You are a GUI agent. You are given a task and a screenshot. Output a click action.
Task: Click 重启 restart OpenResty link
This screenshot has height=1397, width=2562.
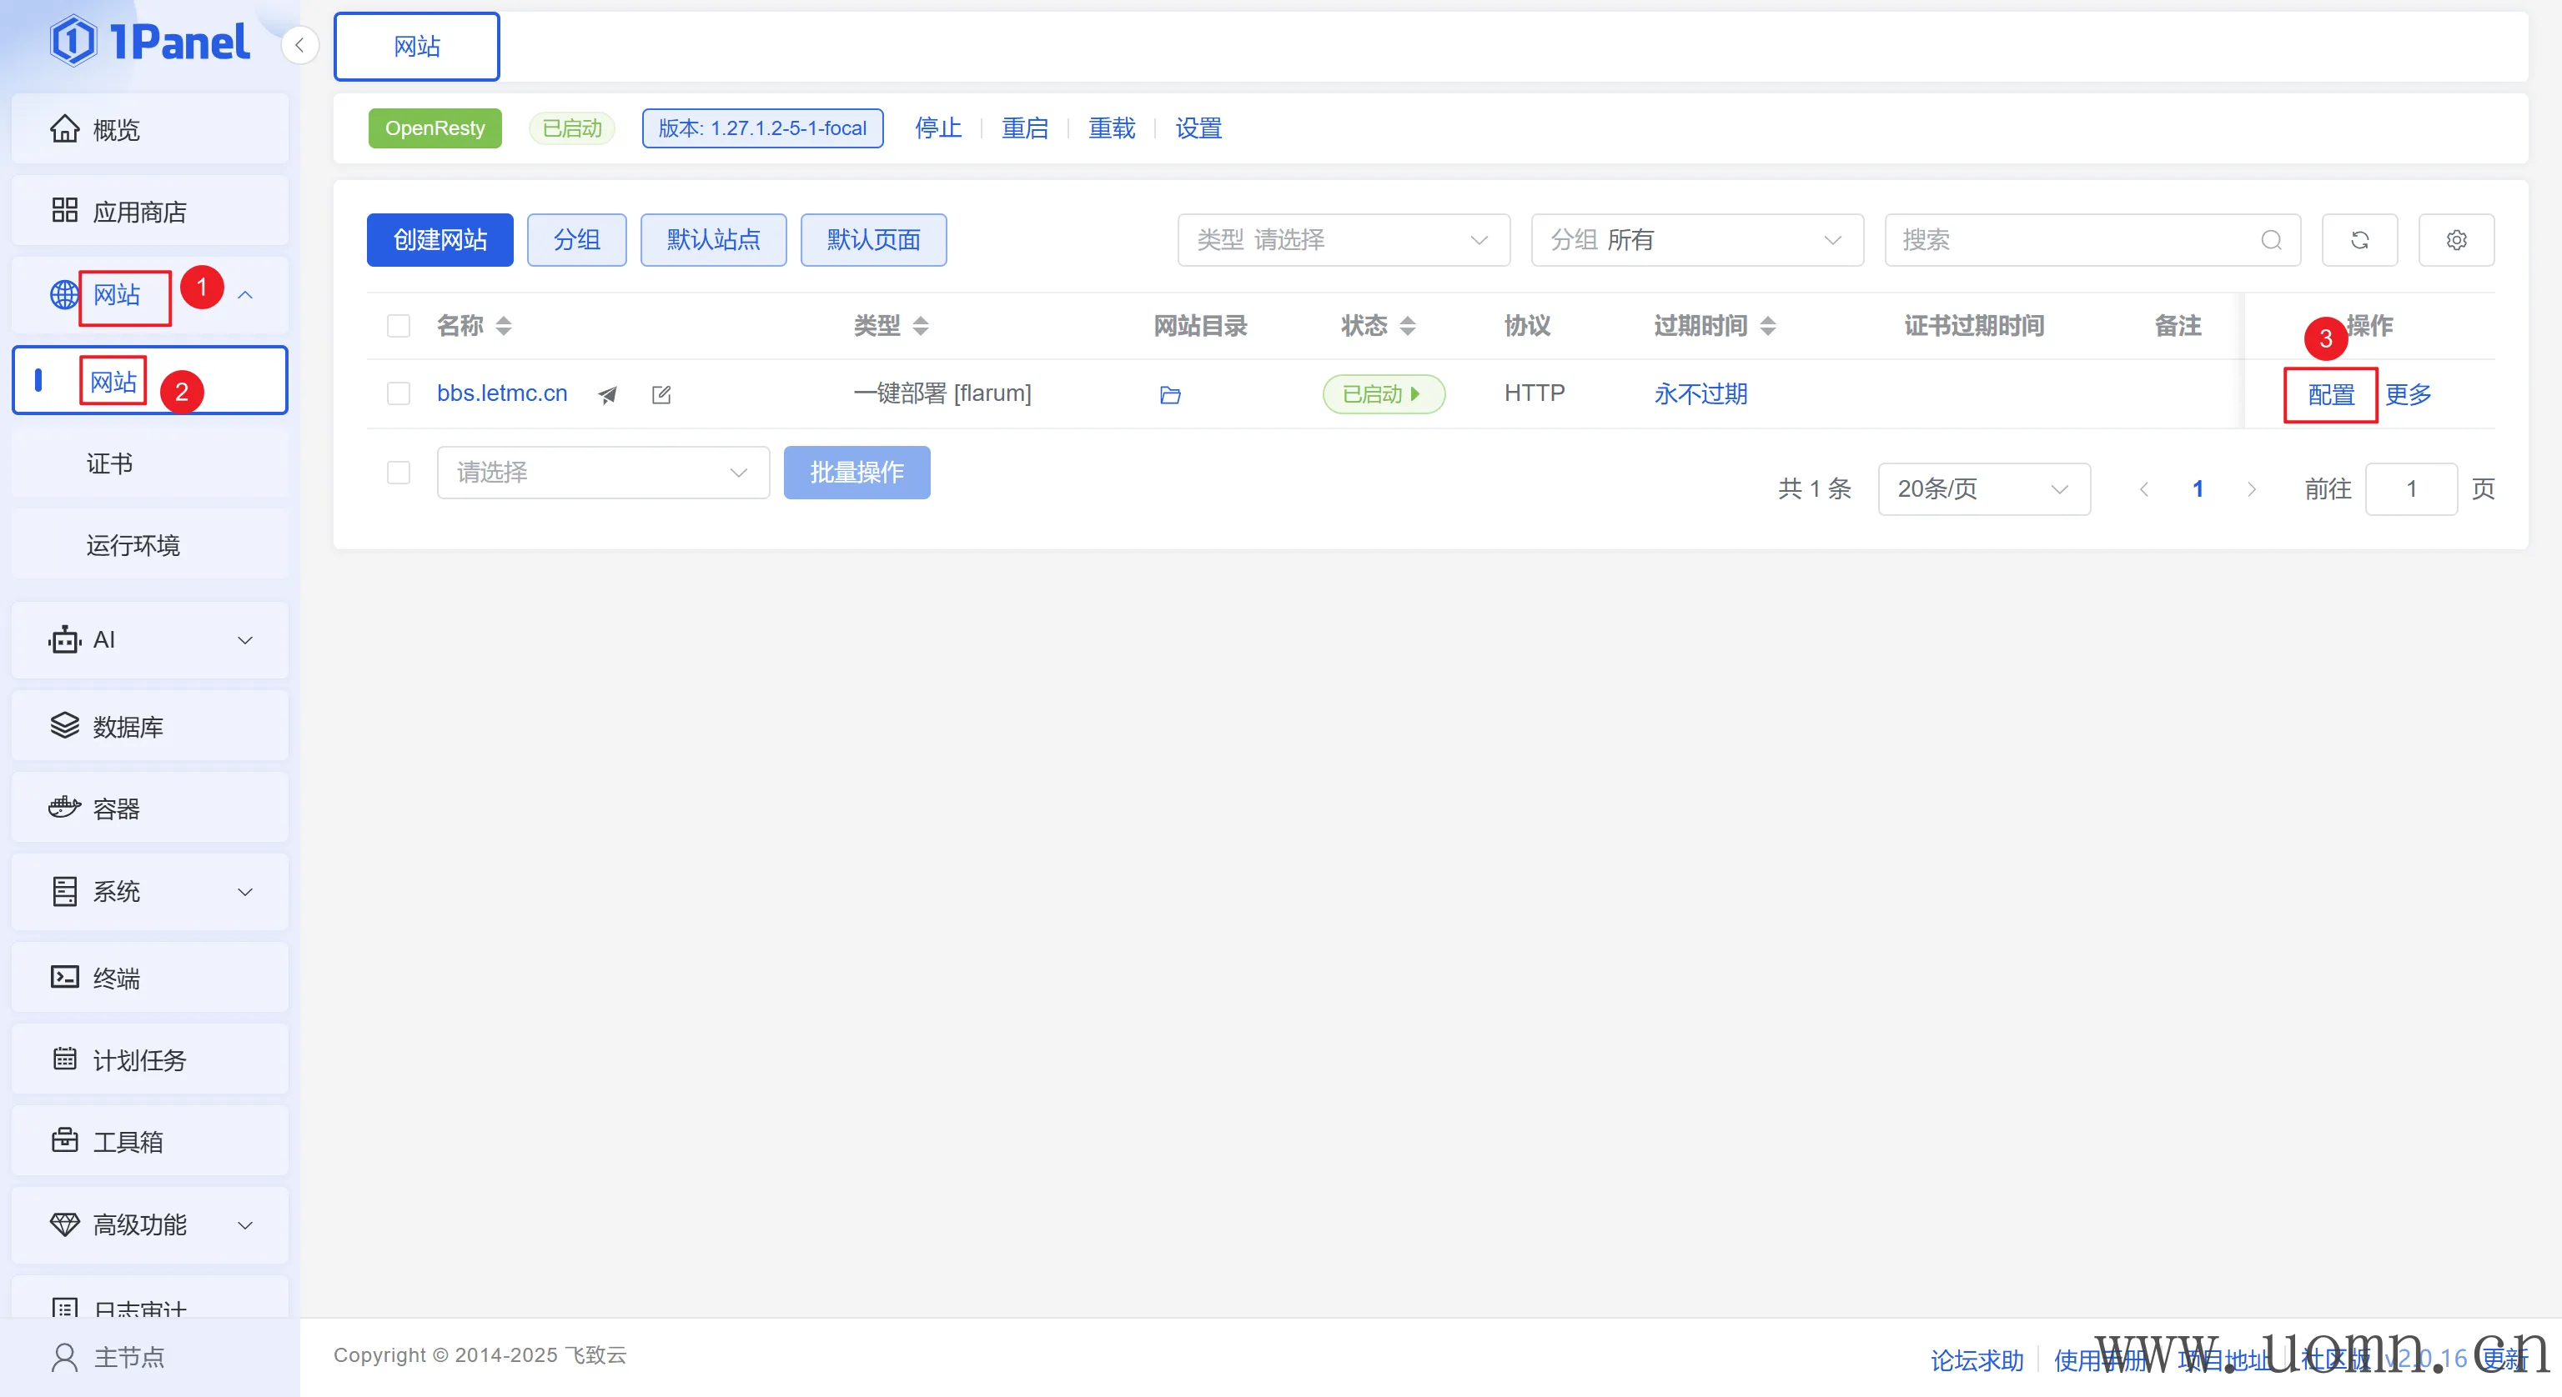[1024, 128]
